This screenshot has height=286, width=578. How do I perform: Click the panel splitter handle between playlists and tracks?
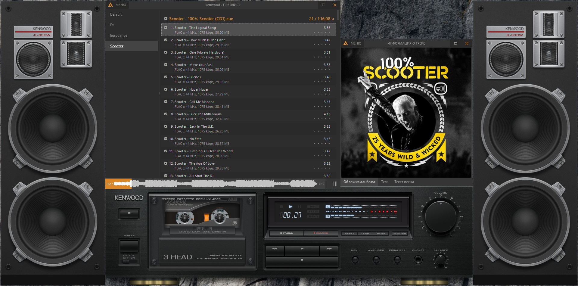pyautogui.click(x=160, y=94)
